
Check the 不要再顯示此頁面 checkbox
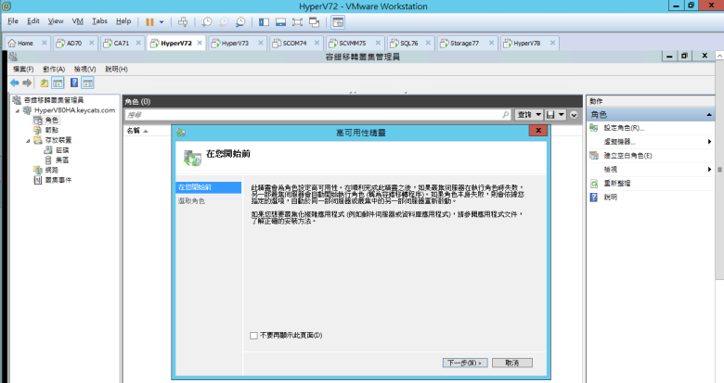pos(254,335)
